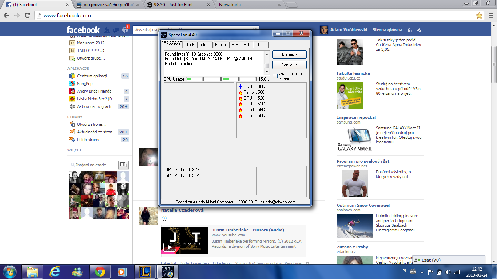Open Natalia Czaderová's profile link

click(x=182, y=210)
